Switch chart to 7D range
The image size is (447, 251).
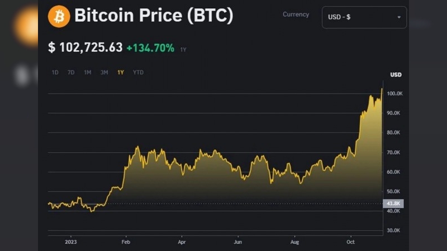click(71, 73)
